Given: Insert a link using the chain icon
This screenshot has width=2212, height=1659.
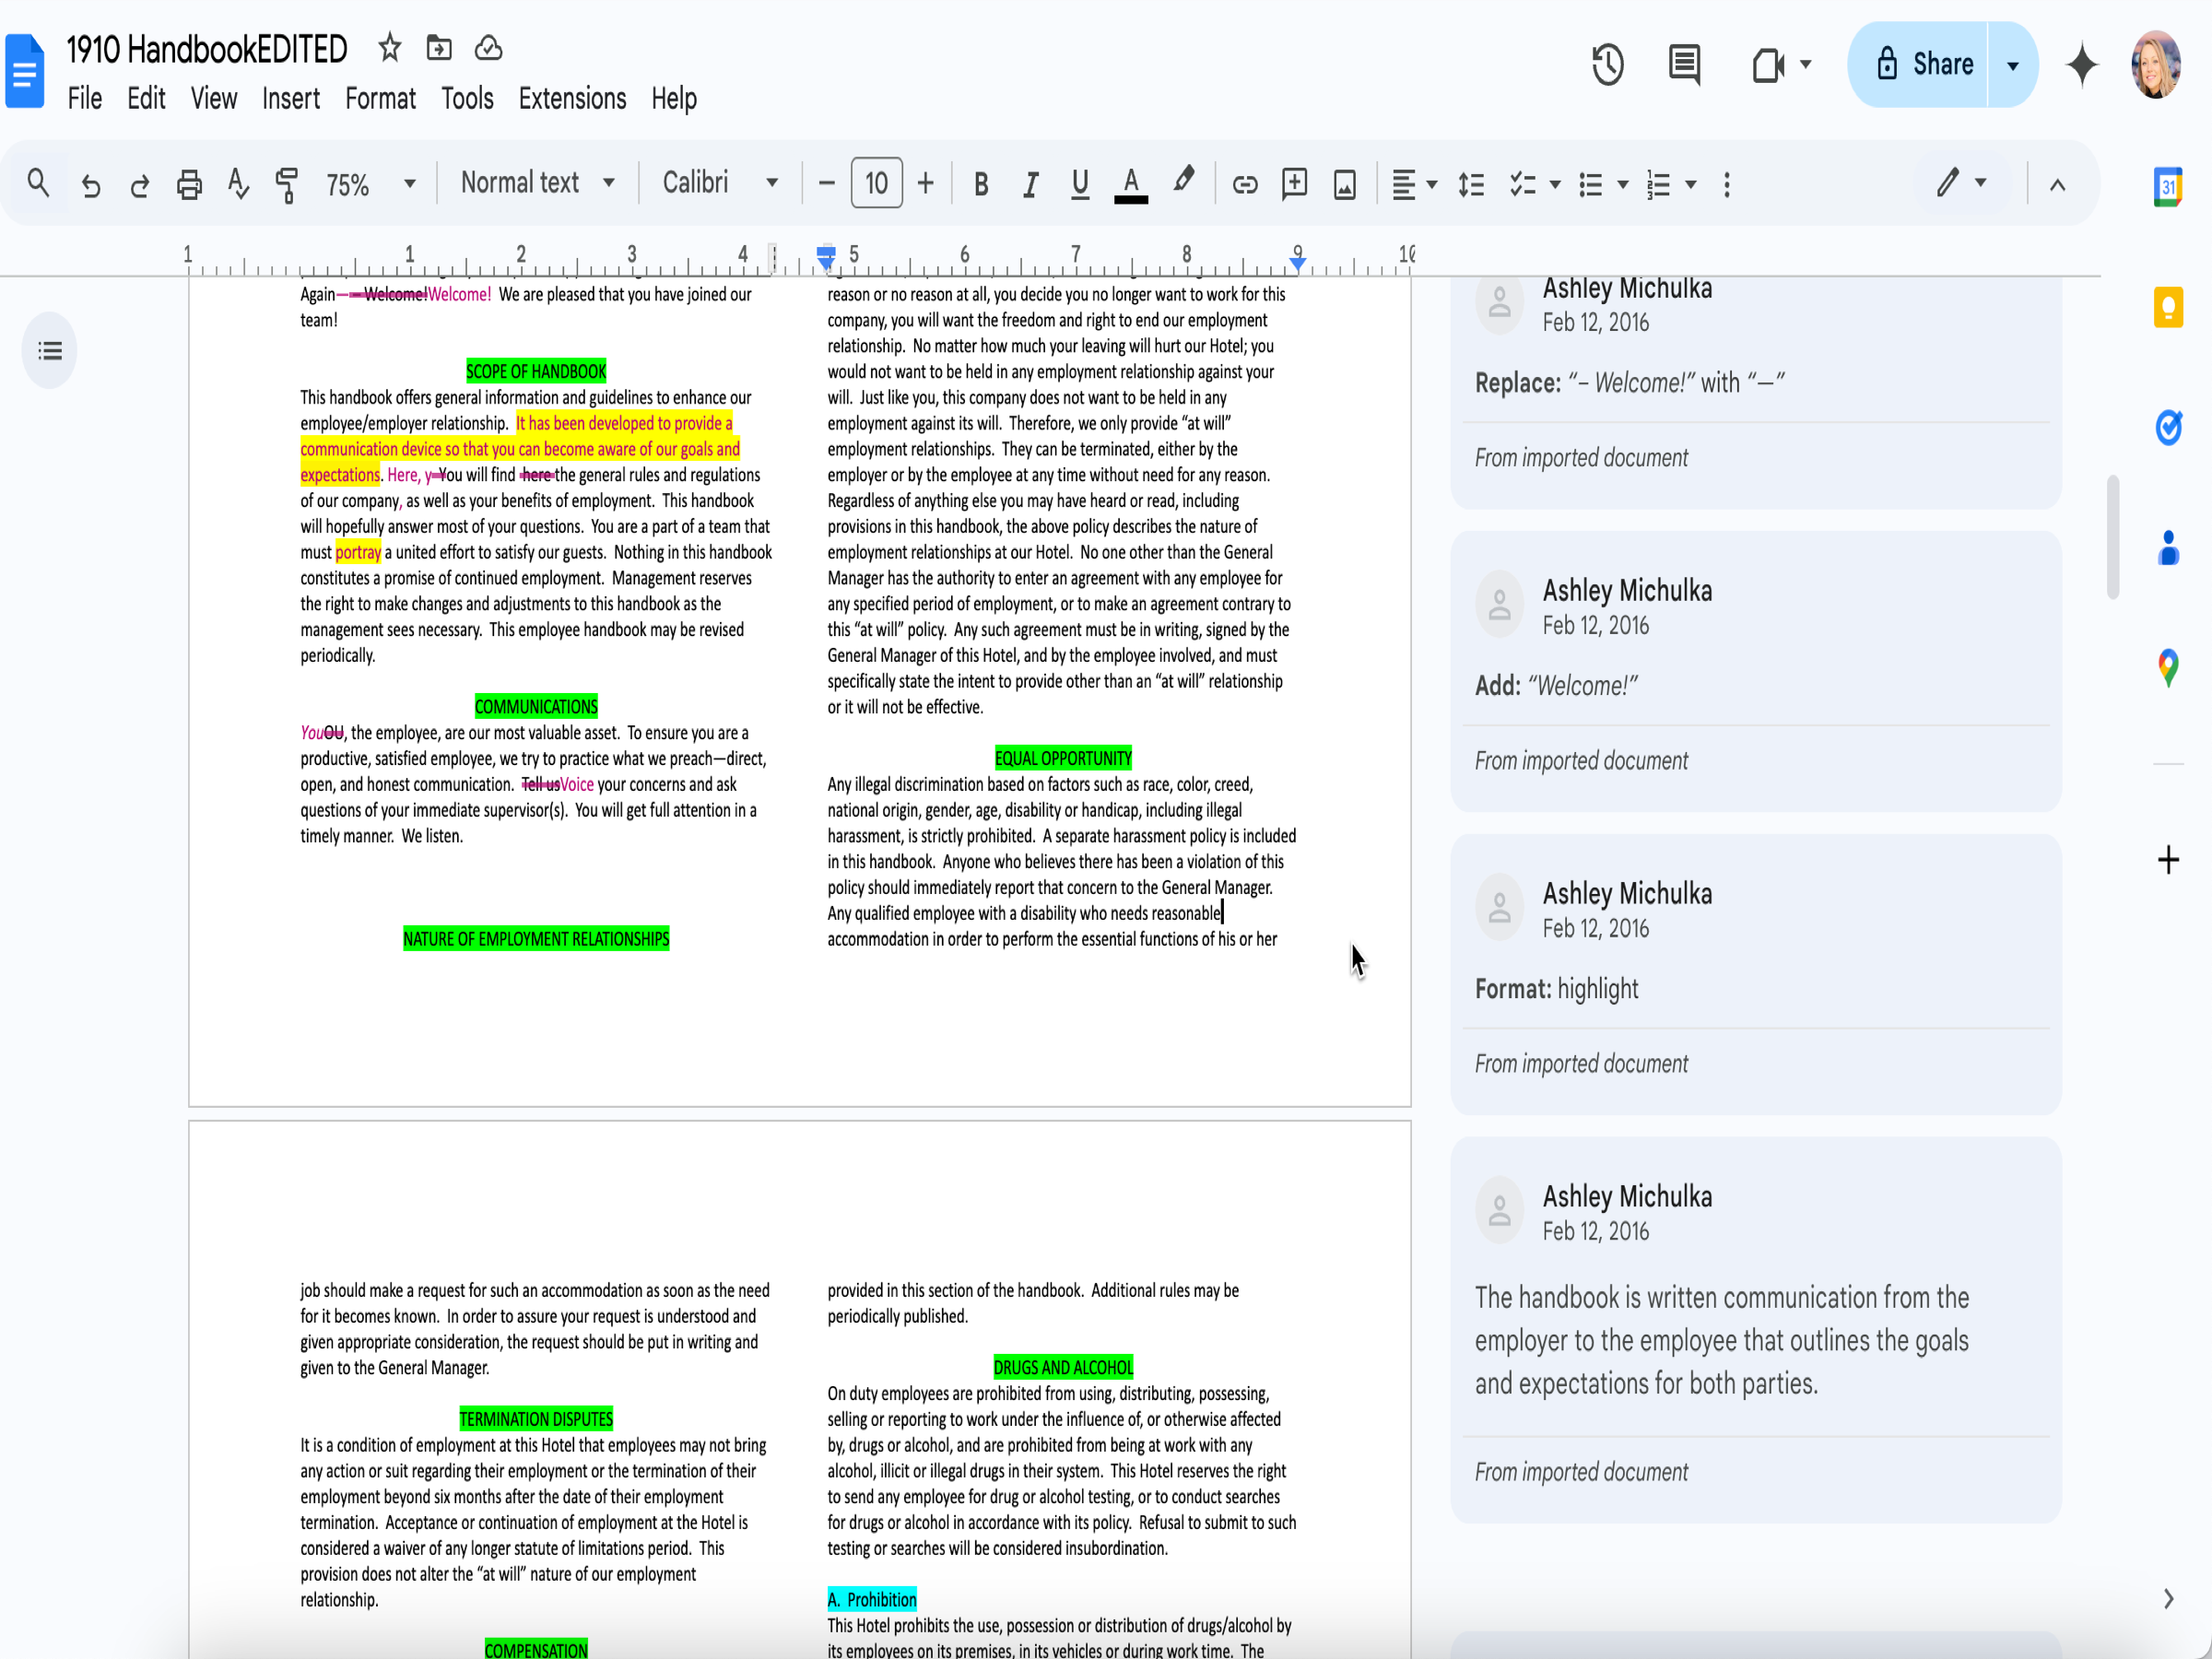Looking at the screenshot, I should click(x=1244, y=185).
